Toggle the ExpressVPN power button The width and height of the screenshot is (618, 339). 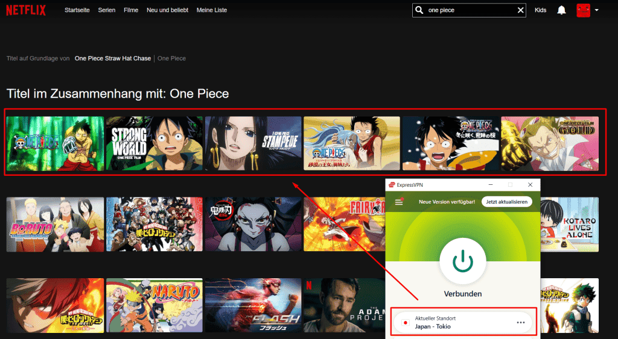click(463, 260)
